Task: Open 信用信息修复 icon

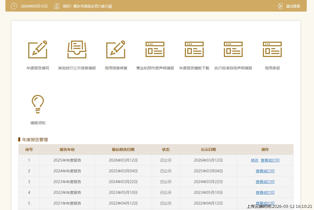Action: 116,49
